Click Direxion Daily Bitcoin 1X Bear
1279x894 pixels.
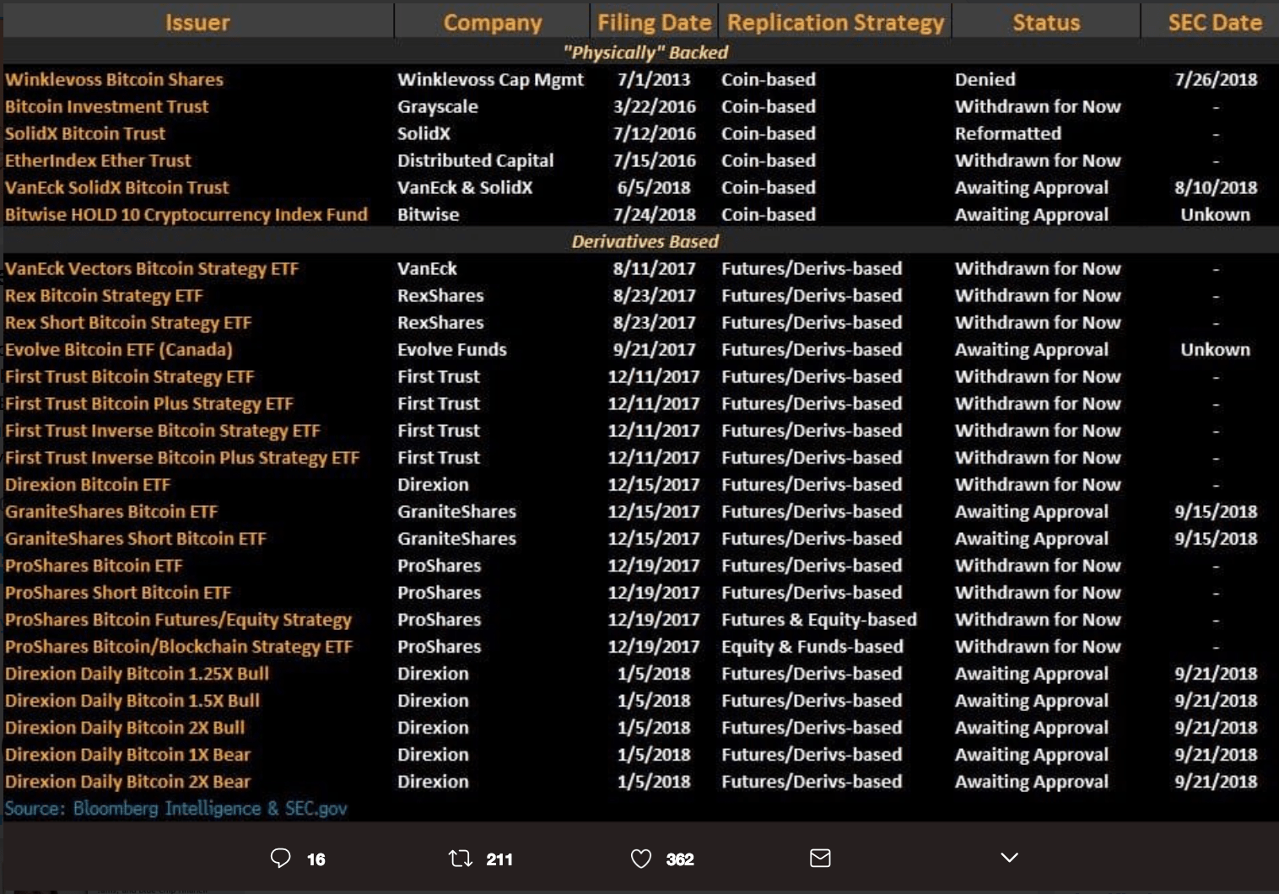(128, 754)
